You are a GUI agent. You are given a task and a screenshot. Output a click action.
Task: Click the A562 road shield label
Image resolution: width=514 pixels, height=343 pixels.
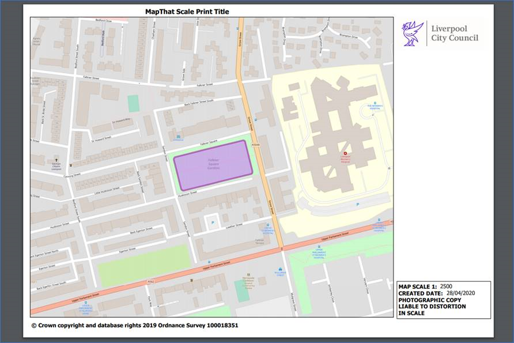point(150,281)
